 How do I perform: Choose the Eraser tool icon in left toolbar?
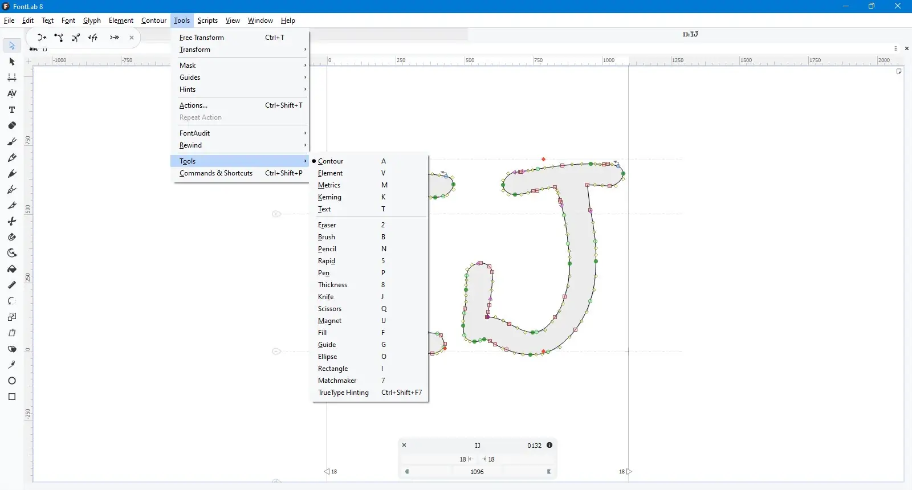coord(12,125)
